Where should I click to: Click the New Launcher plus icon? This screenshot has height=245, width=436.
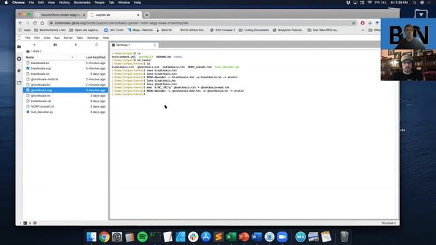coord(34,45)
